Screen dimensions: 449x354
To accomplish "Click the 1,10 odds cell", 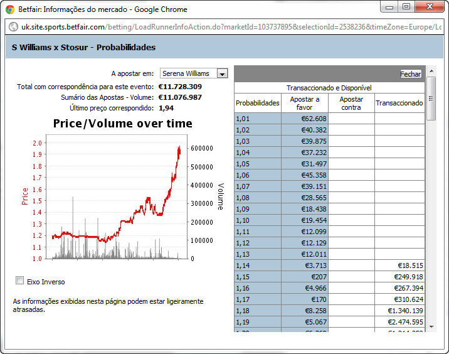I will pyautogui.click(x=258, y=220).
